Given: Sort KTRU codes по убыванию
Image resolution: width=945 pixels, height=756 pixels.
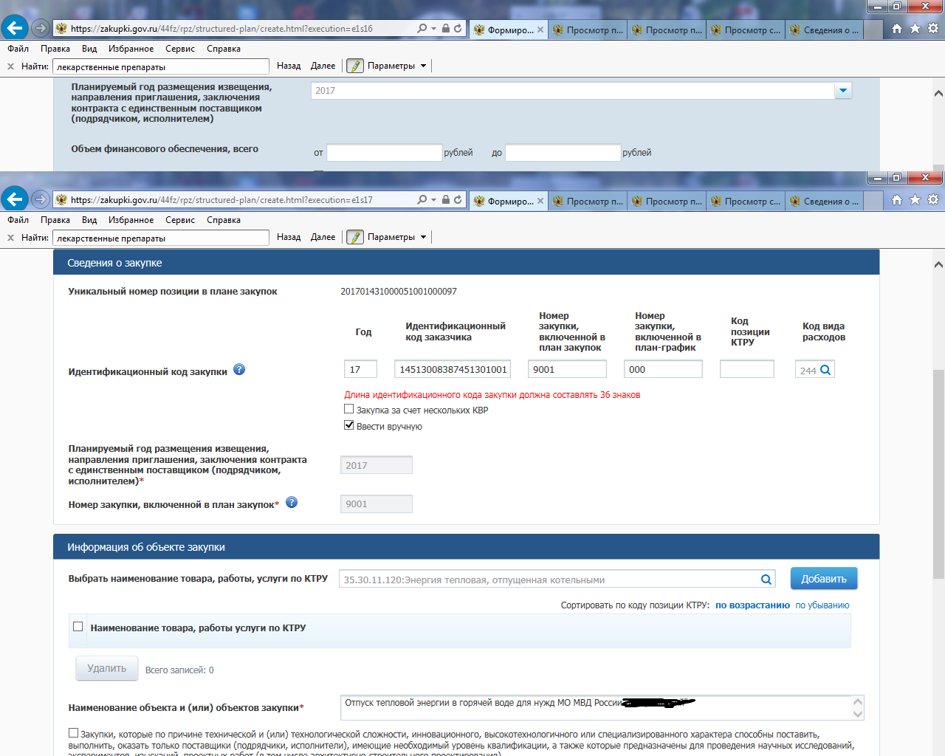Looking at the screenshot, I should 822,605.
